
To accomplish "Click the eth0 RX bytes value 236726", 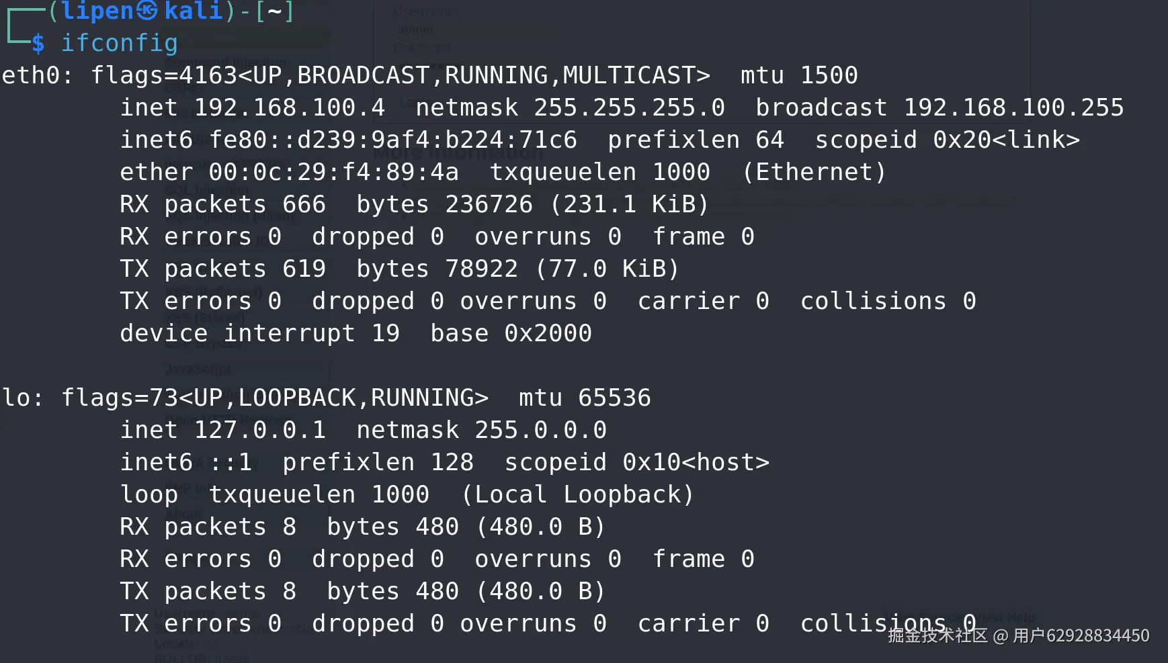I will pos(489,204).
